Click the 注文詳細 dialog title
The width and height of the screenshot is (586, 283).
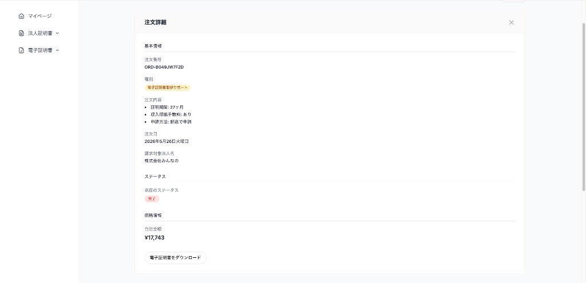pyautogui.click(x=156, y=22)
